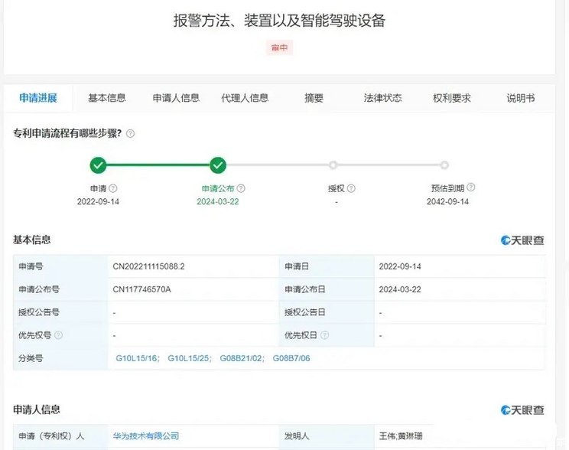
Task: Click the patent title 报警方法、装置以及智能驾驶设备
Action: tap(279, 21)
